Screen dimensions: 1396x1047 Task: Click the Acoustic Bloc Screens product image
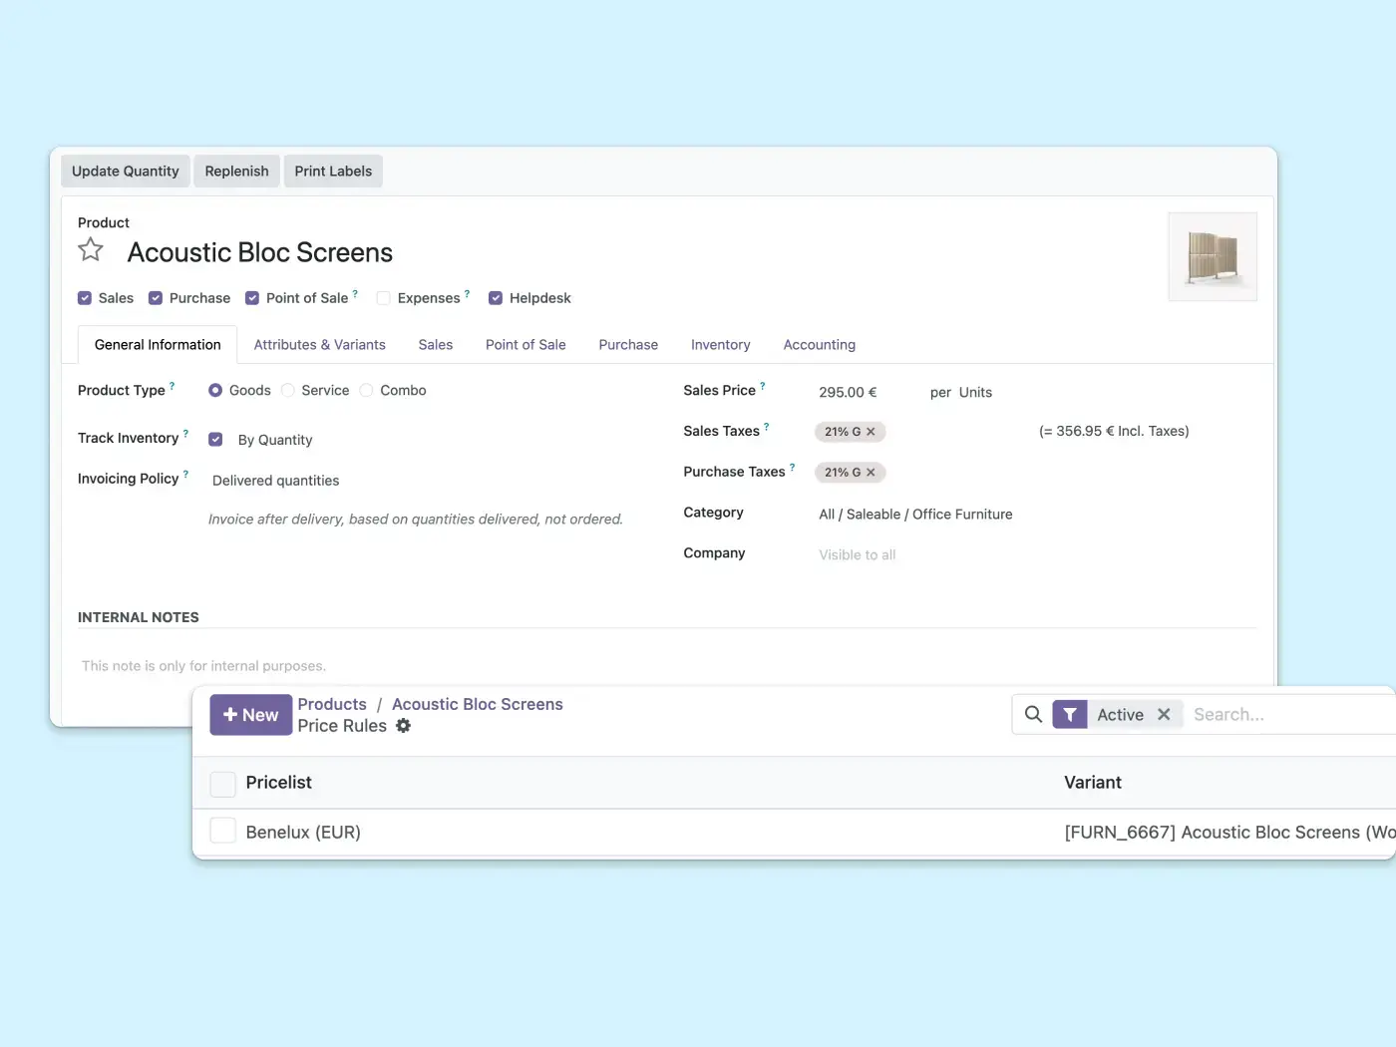[1213, 257]
